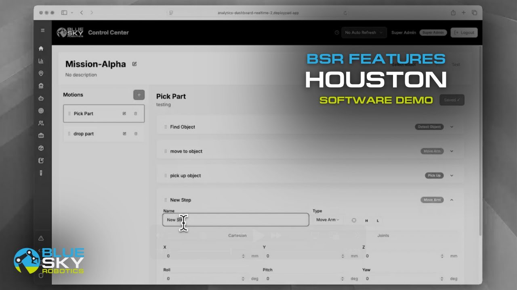This screenshot has width=517, height=290.
Task: Click the Pick Up badge
Action: tap(434, 176)
